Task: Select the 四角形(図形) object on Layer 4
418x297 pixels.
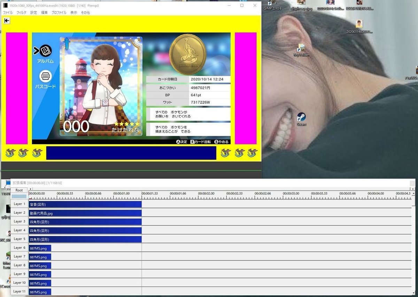Action: click(x=85, y=230)
